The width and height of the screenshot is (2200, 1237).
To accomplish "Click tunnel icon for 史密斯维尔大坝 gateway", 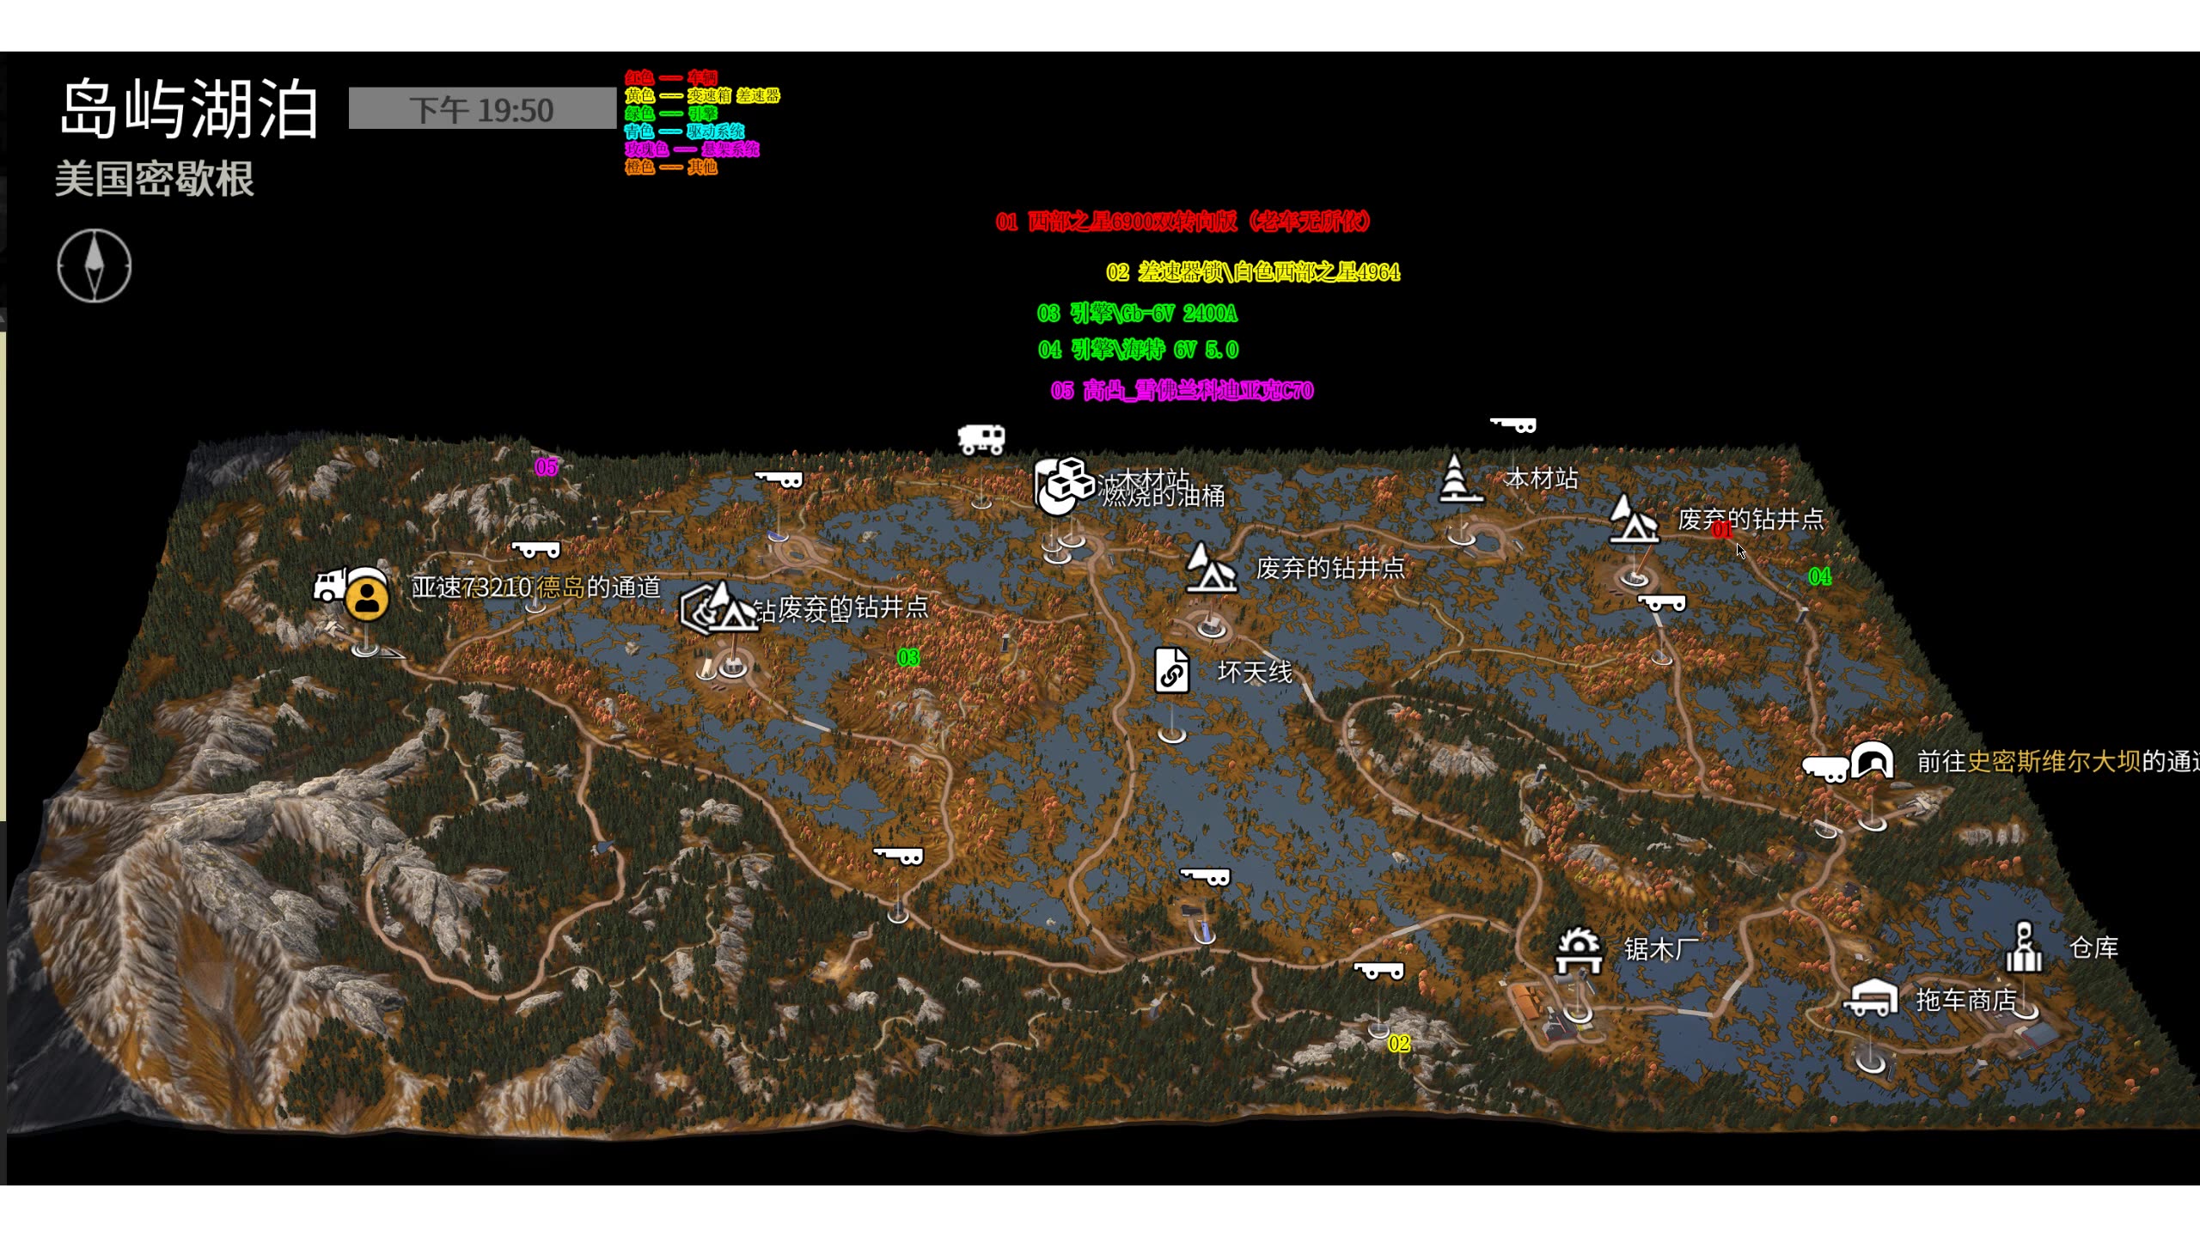I will 1873,760.
